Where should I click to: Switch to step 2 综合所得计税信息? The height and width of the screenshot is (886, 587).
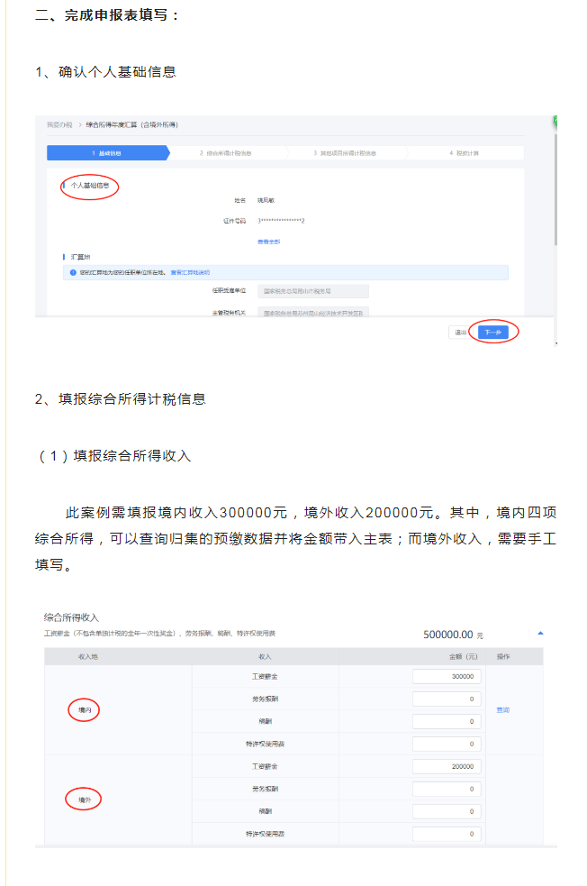pos(224,153)
